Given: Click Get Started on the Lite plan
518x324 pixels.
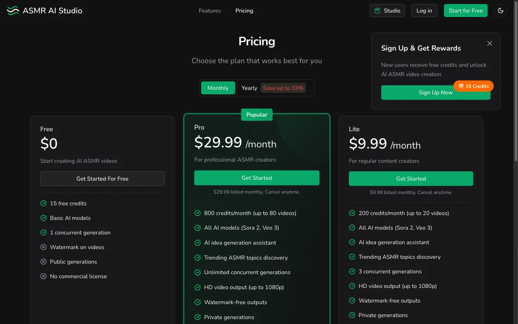Looking at the screenshot, I should pyautogui.click(x=411, y=179).
